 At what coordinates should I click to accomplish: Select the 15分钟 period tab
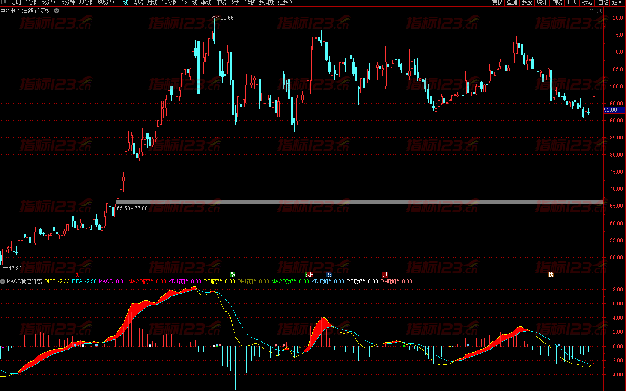point(67,3)
